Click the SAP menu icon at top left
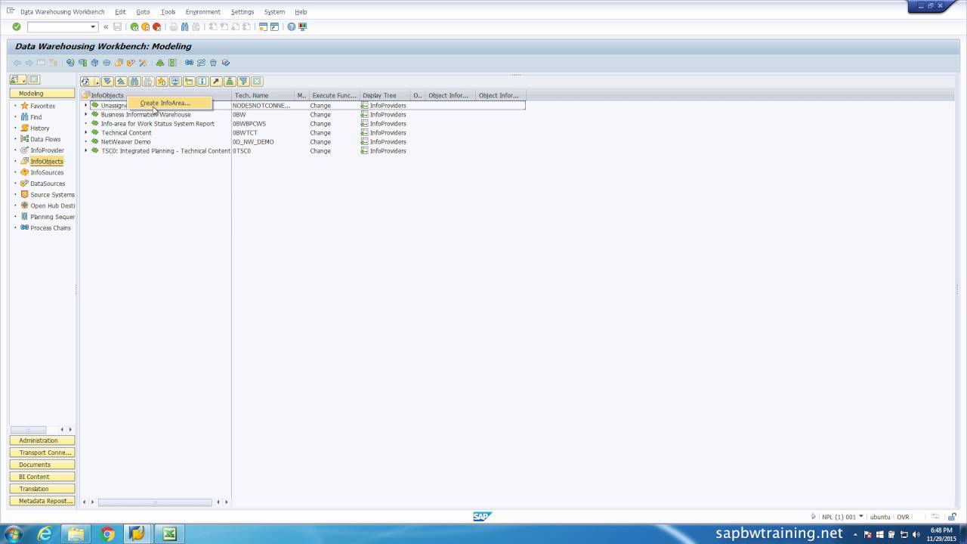This screenshot has width=967, height=544. pyautogui.click(x=10, y=11)
